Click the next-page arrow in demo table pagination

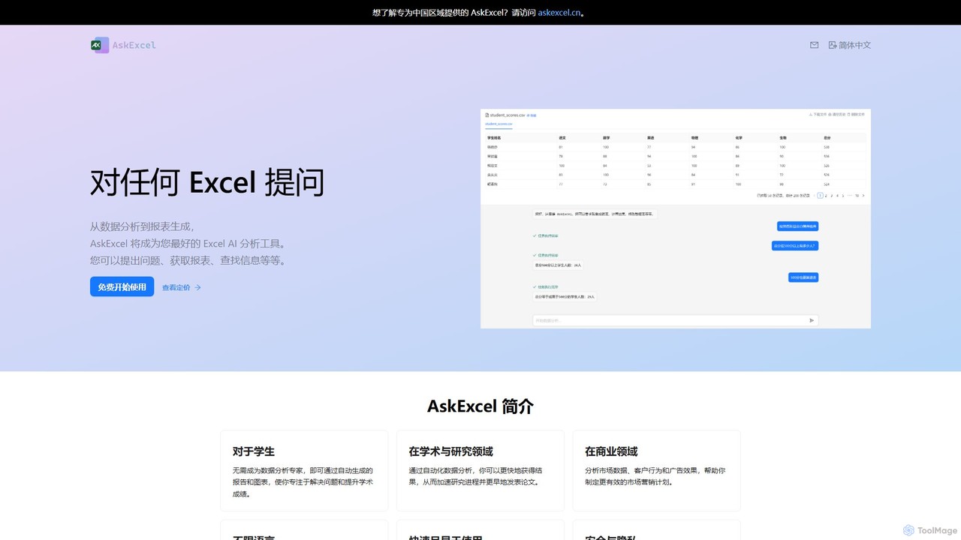click(x=863, y=195)
